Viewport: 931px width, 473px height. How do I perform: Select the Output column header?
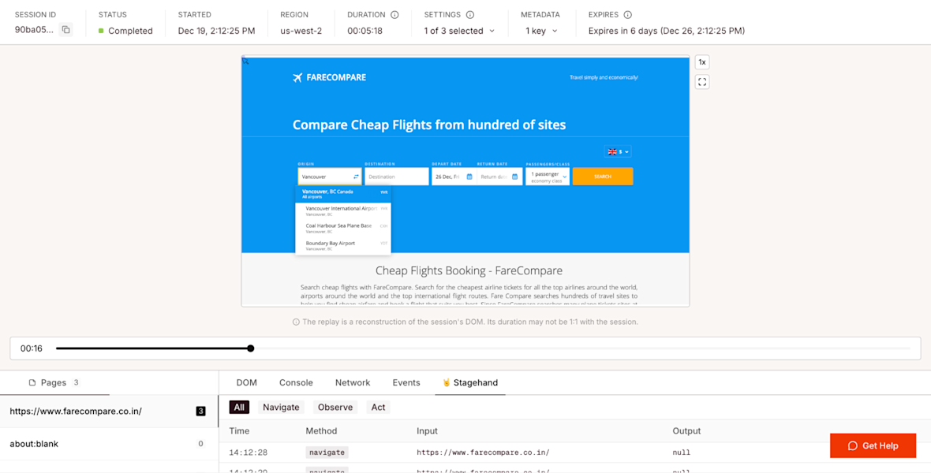(686, 431)
